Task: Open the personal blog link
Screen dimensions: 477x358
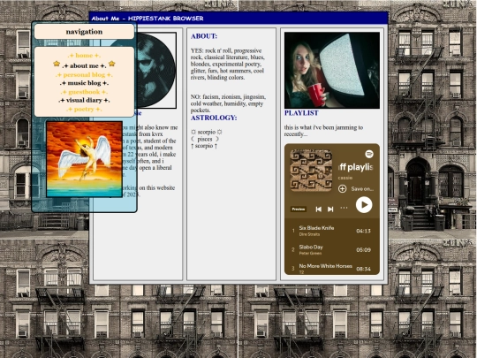Action: 84,74
